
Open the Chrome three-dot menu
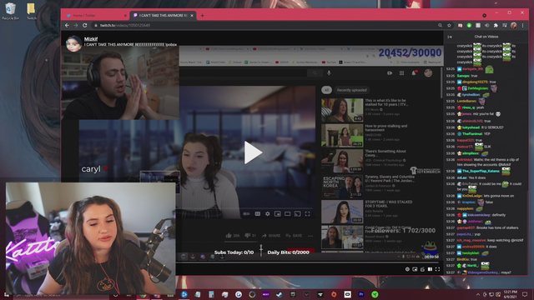coord(523,26)
